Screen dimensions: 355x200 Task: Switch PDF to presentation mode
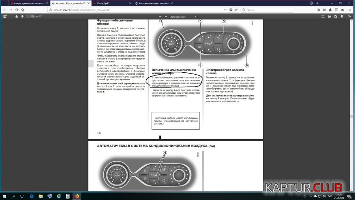point(323,16)
